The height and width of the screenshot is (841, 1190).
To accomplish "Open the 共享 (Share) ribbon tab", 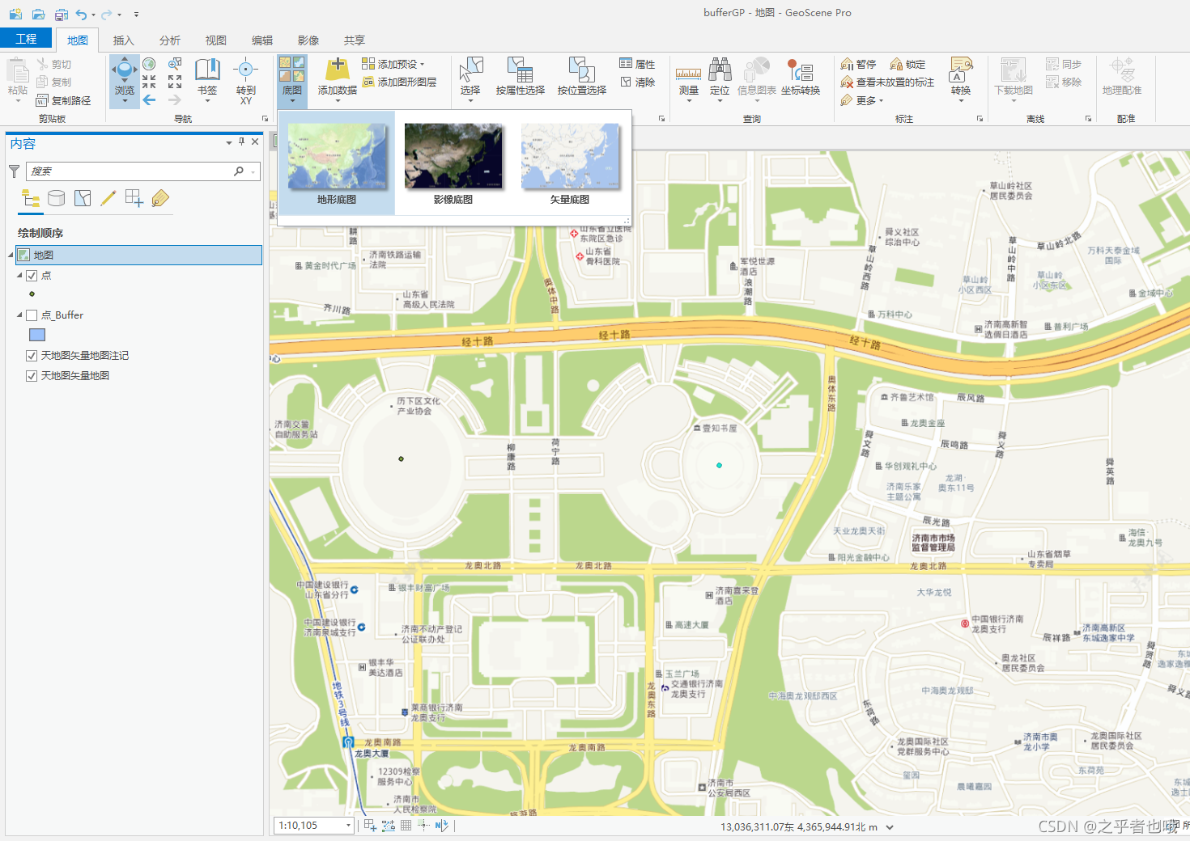I will 354,40.
